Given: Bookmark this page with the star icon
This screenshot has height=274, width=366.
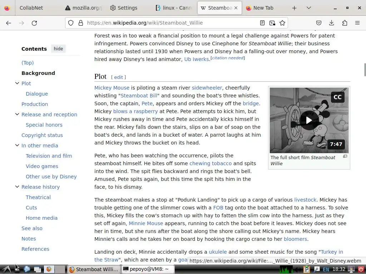Looking at the screenshot, I should pyautogui.click(x=282, y=23).
